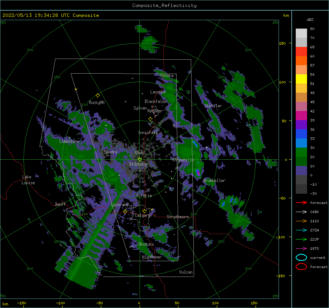
Task: Click the bright green swatch between 30 and 20 dBZ
Action: pos(301,152)
